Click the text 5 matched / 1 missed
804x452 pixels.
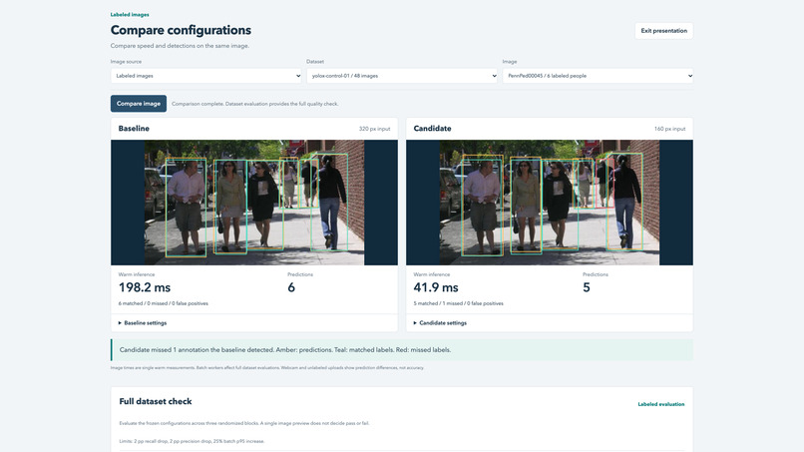click(x=459, y=303)
